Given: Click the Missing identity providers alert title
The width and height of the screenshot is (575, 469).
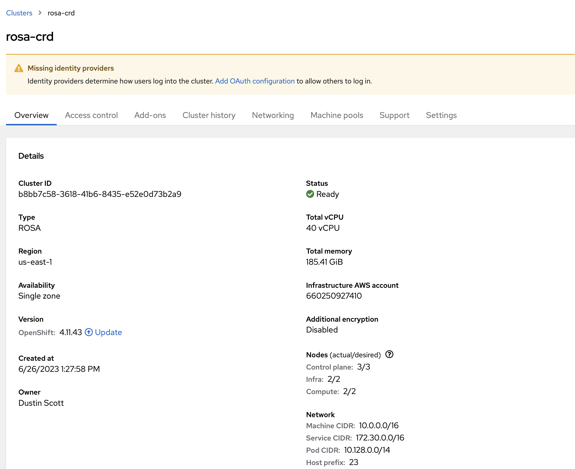Looking at the screenshot, I should (x=71, y=68).
